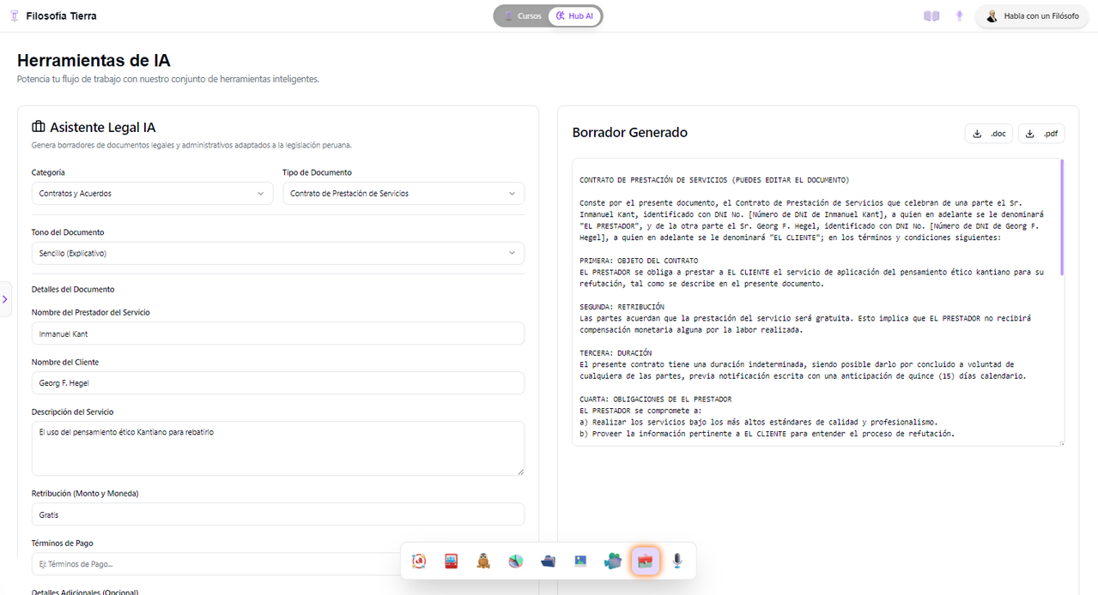
Task: Switch to the Cursos tab
Action: pyautogui.click(x=522, y=16)
